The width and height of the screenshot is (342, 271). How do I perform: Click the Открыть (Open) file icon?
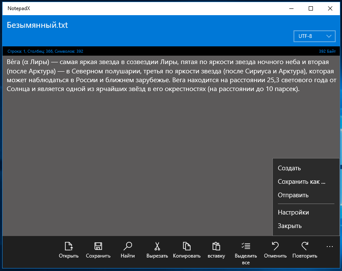click(x=69, y=247)
